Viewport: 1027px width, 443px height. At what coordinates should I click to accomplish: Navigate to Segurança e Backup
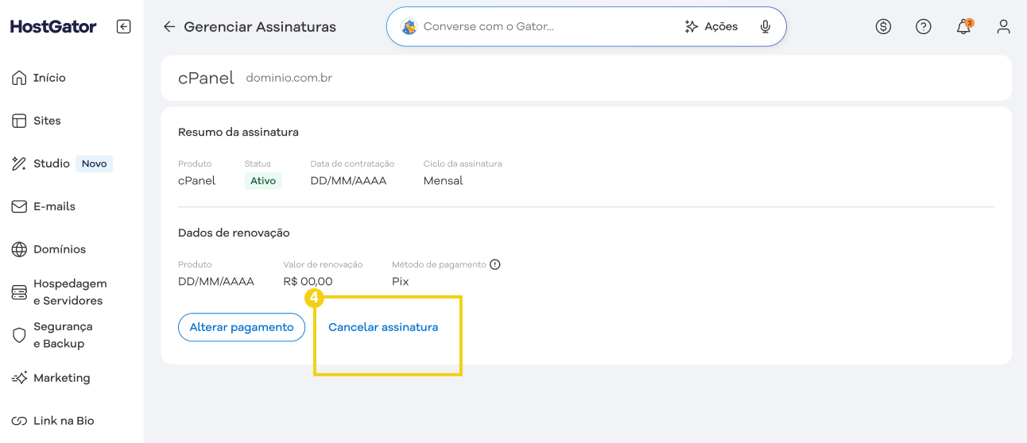click(x=63, y=335)
